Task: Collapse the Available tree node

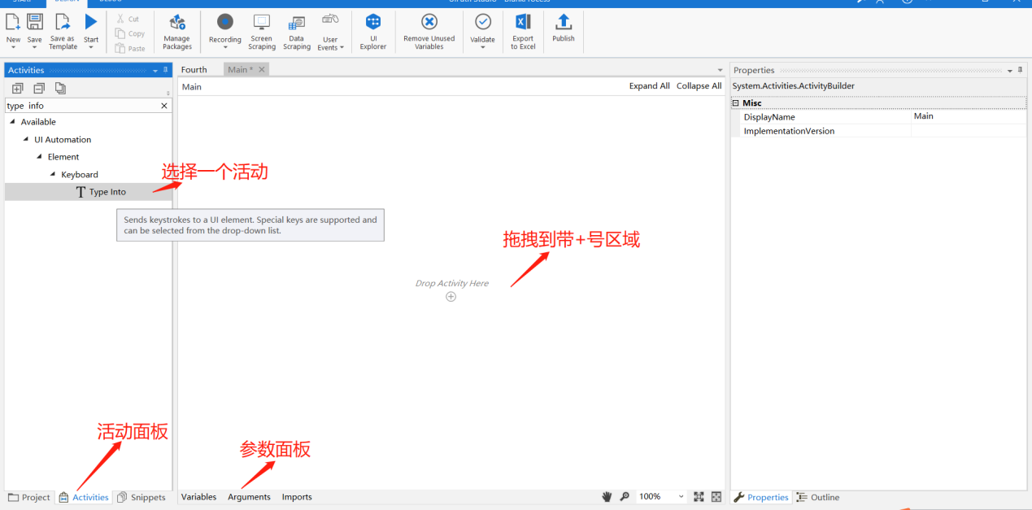Action: 12,122
